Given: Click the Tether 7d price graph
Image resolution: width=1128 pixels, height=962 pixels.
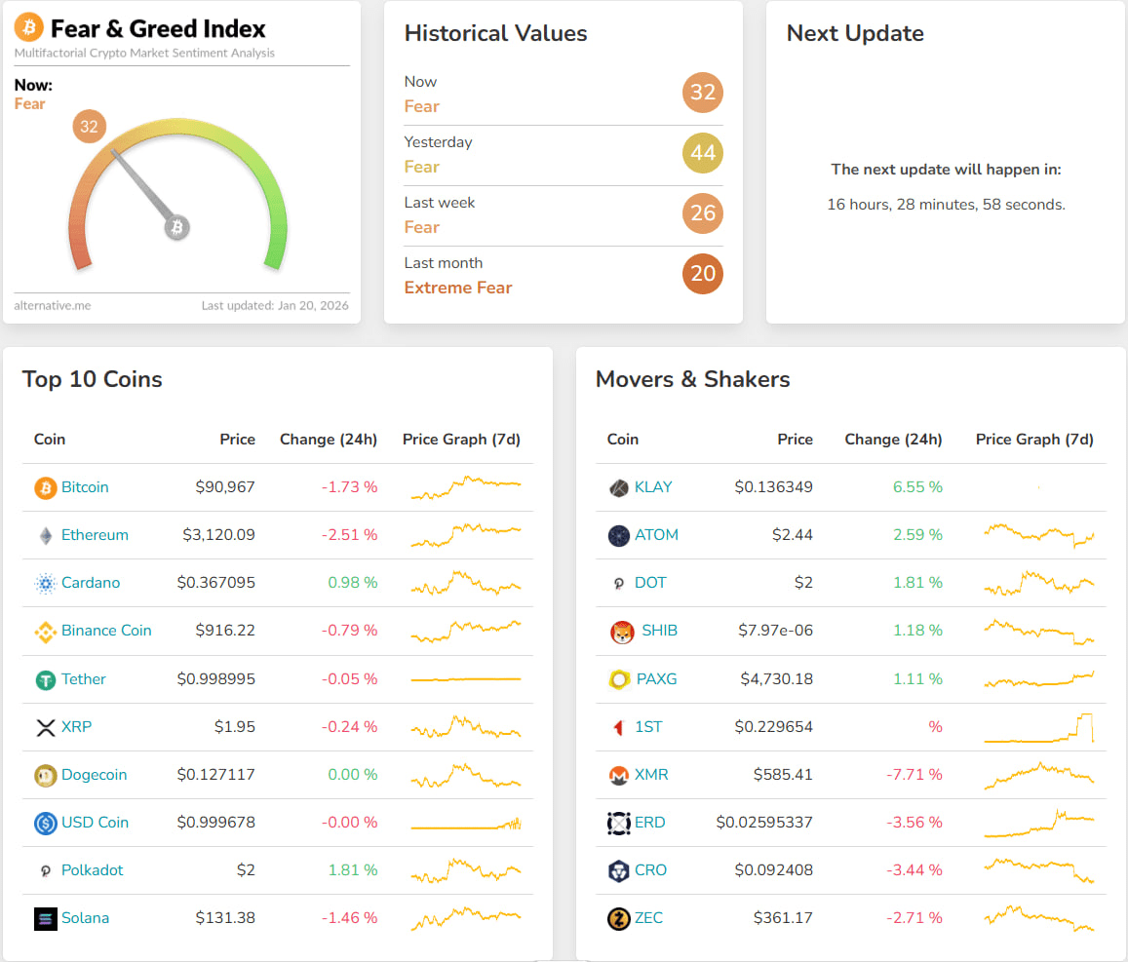Looking at the screenshot, I should click(x=465, y=679).
